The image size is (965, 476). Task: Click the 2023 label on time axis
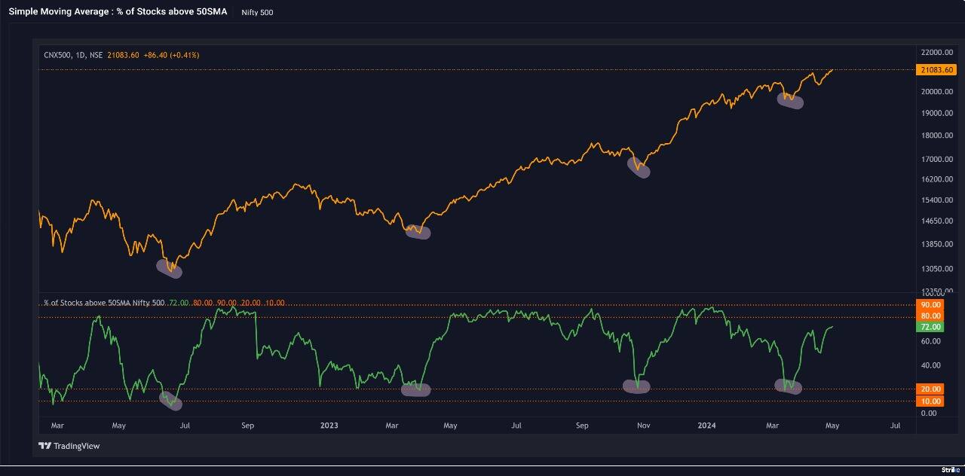329,426
